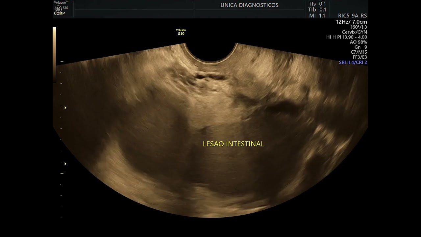Click the lower focal zone triangle marker
Image resolution: width=421 pixels, height=237 pixels.
pyautogui.click(x=65, y=164)
